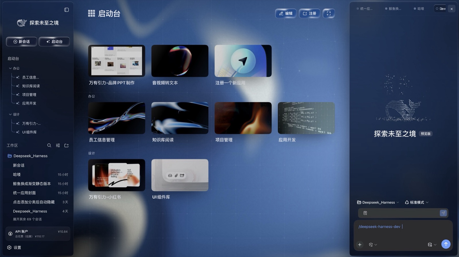Viewport: 459px width, 257px height.
Task: Open the Deepseek_Harness conversation from 4天
Action: click(38, 211)
